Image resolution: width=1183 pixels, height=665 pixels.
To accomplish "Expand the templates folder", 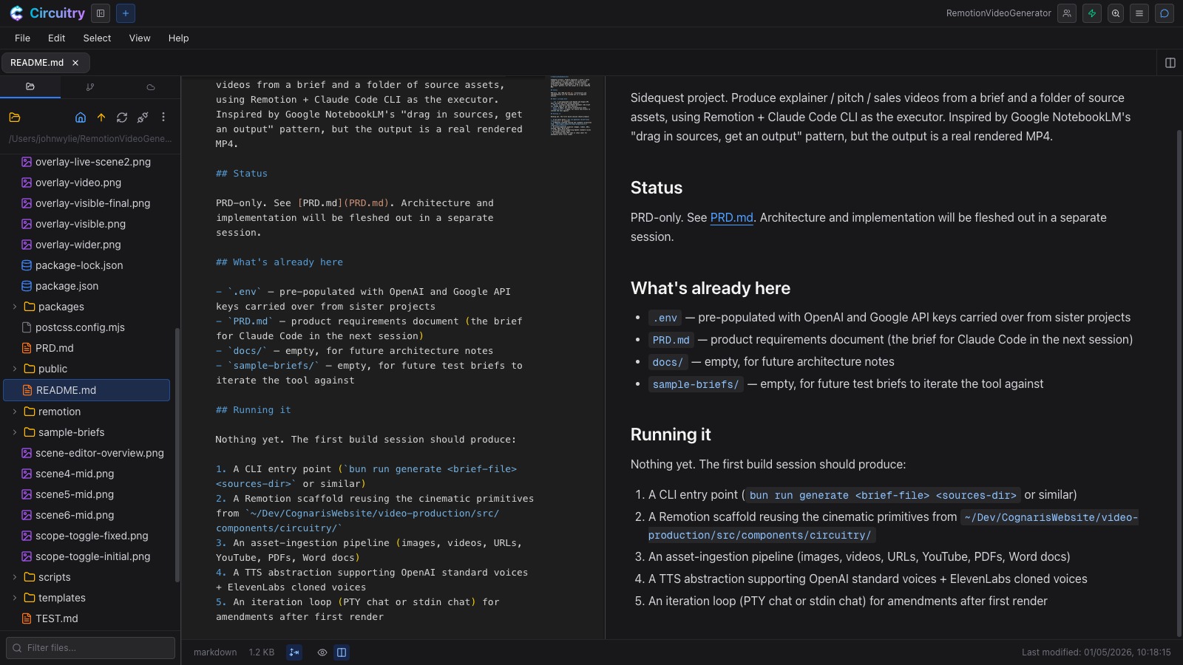I will pos(15,598).
